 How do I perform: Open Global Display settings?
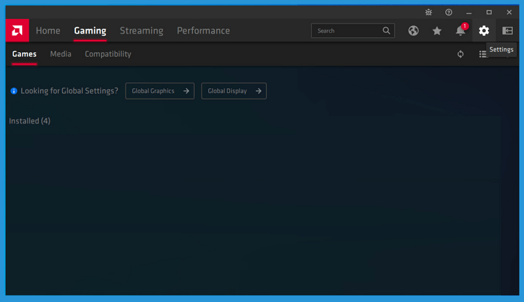pos(234,91)
